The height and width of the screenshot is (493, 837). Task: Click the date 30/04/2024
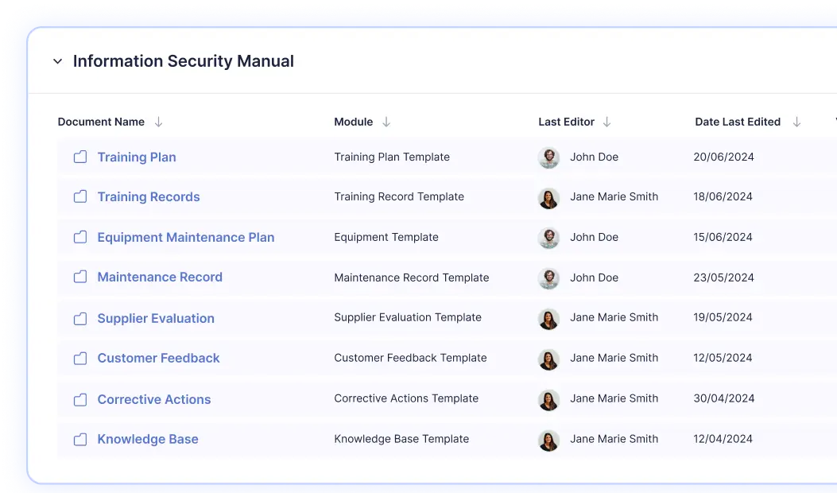[724, 398]
